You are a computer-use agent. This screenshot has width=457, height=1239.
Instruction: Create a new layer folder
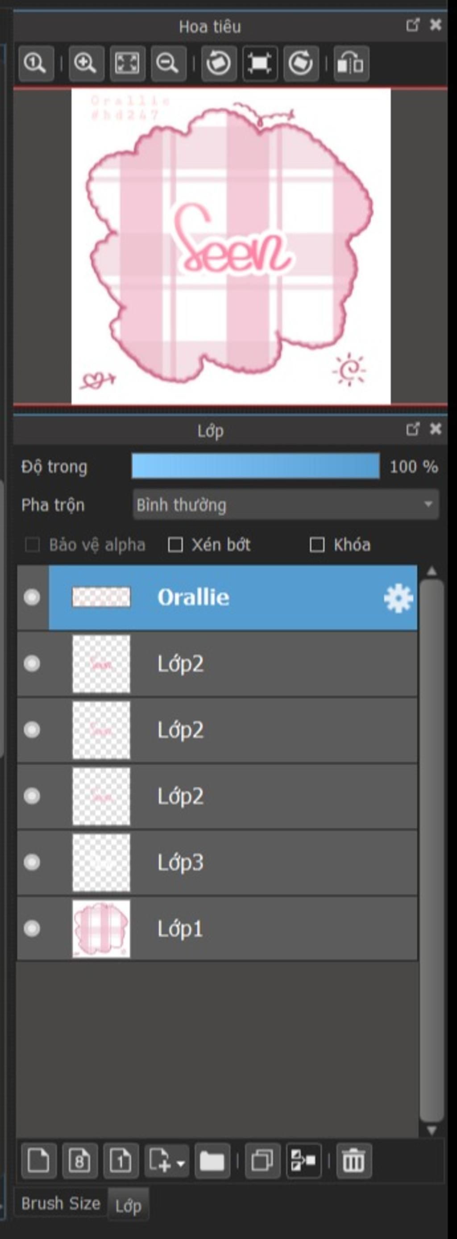(212, 1160)
